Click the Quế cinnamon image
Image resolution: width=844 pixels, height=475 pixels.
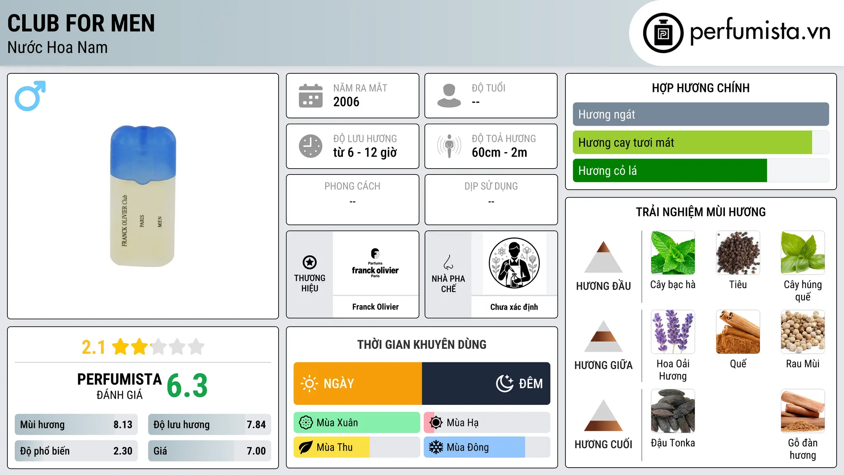click(x=738, y=332)
